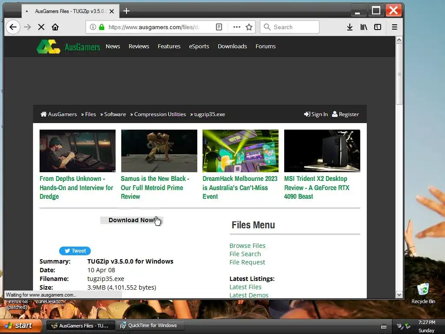Click the Sign In link in the breadcrumb bar
The width and height of the screenshot is (445, 334).
(x=315, y=114)
